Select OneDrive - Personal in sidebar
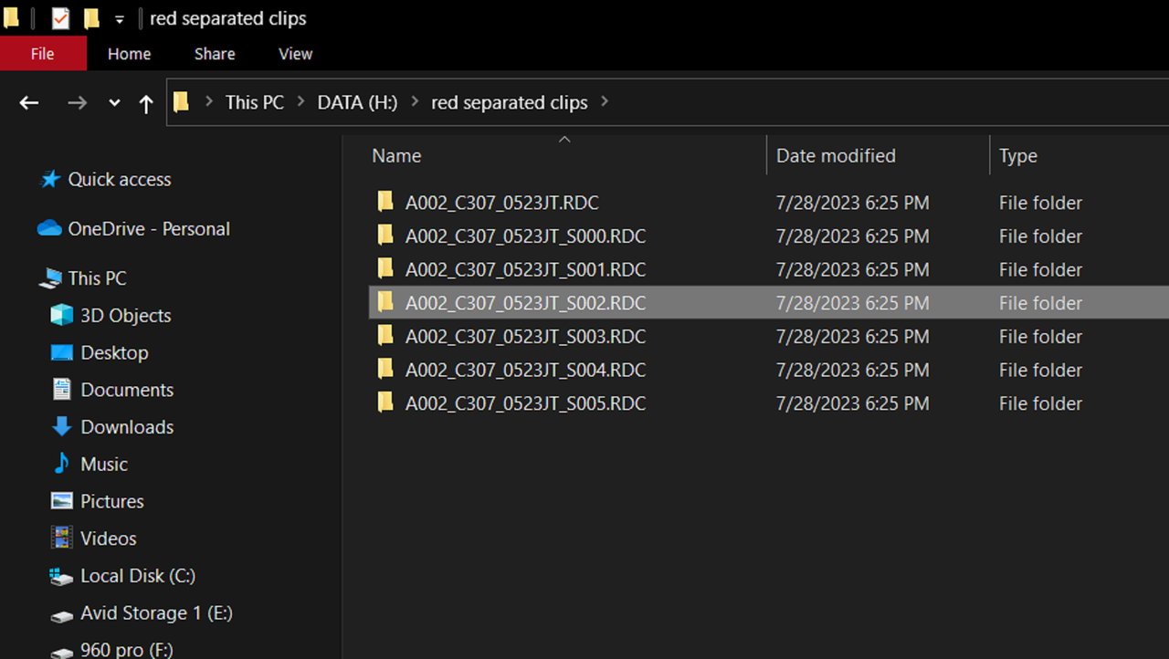The width and height of the screenshot is (1169, 659). 149,229
